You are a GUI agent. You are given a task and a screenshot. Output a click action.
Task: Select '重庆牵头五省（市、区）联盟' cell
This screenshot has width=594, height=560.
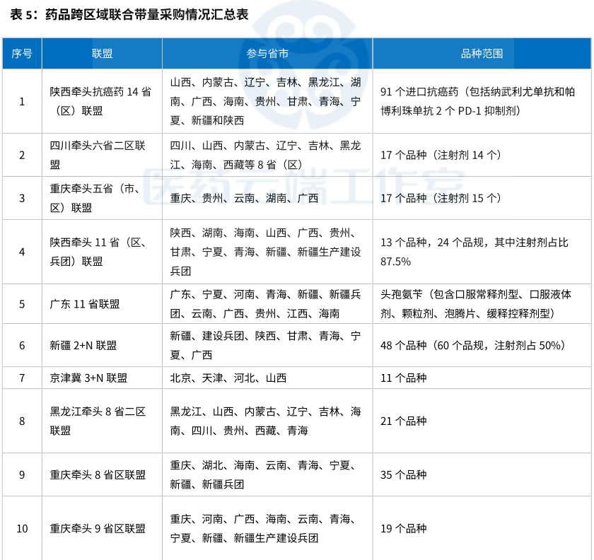pos(102,198)
